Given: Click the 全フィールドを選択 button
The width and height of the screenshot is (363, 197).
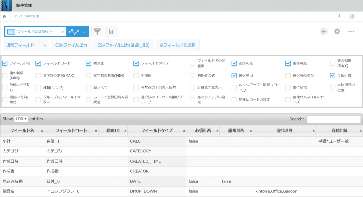Looking at the screenshot, I should click(178, 45).
